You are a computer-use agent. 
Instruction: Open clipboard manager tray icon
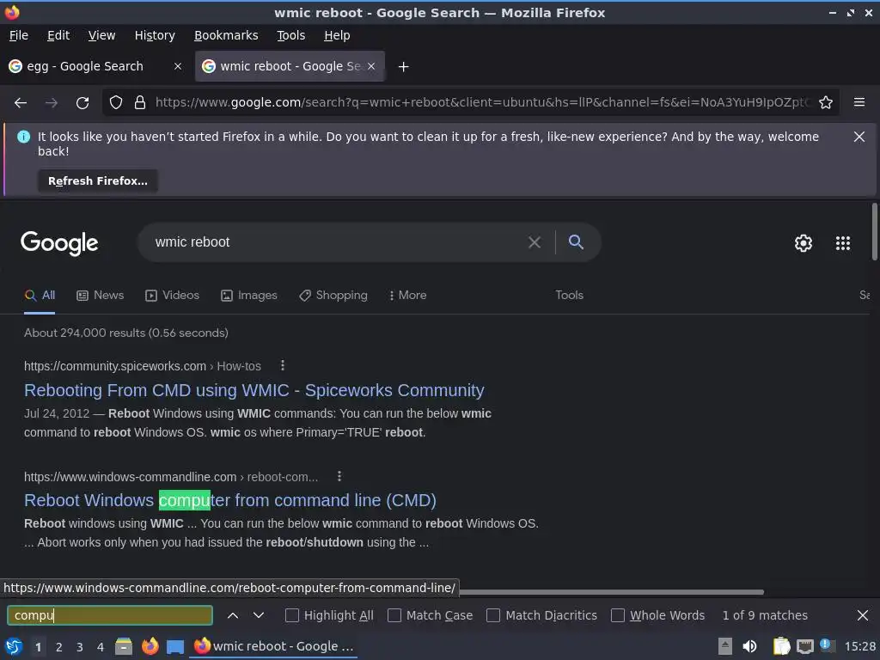tap(780, 646)
